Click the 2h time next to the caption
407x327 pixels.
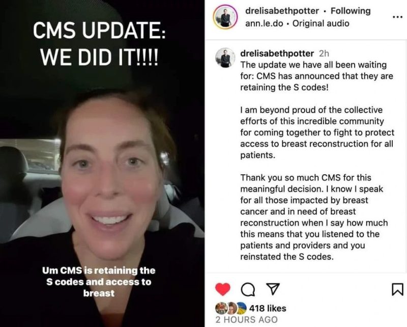point(324,53)
